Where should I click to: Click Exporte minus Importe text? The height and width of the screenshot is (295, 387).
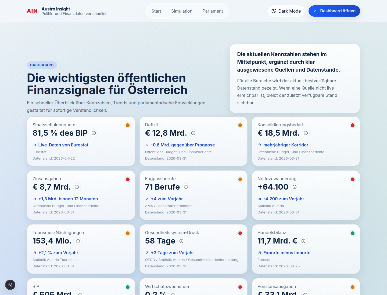coord(287,253)
